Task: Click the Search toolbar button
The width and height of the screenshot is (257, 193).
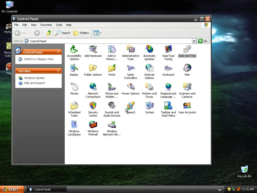Action: (62, 33)
